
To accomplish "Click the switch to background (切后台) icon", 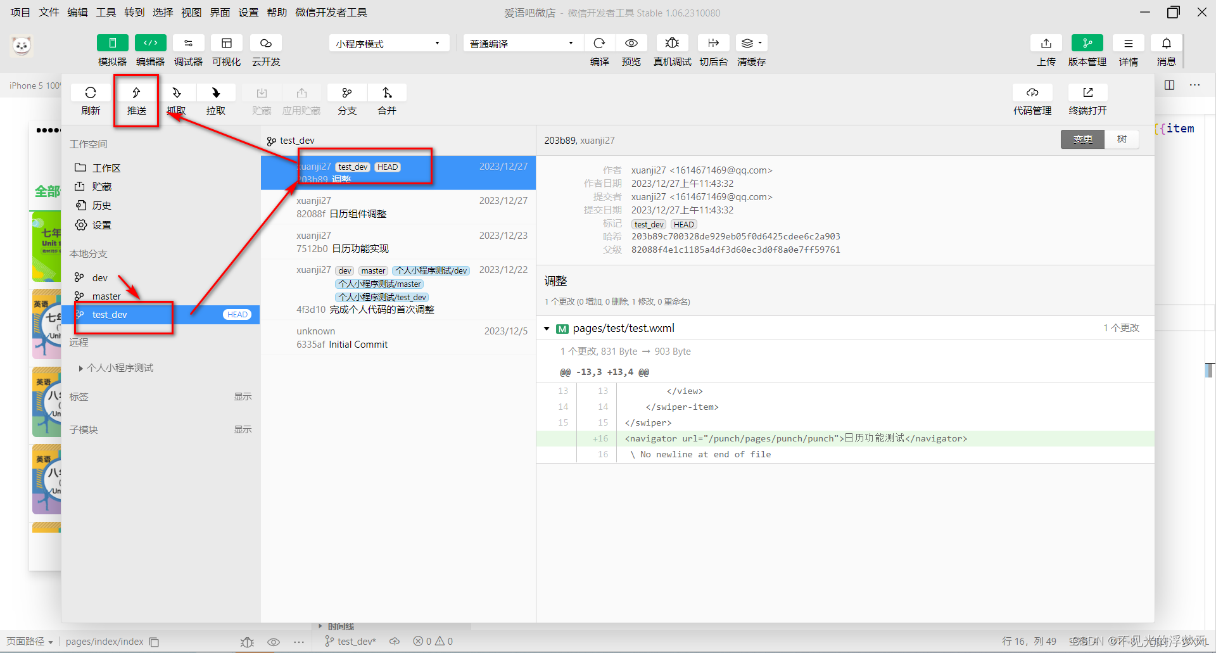I will click(713, 43).
